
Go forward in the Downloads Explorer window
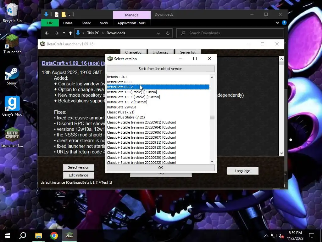click(57, 33)
